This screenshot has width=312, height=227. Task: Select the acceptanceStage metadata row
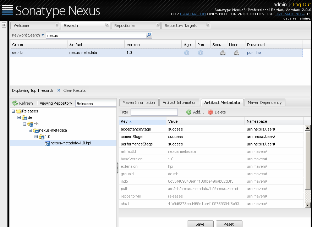tap(211, 129)
